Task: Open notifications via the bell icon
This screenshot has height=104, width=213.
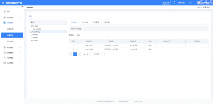Action: 174,3
